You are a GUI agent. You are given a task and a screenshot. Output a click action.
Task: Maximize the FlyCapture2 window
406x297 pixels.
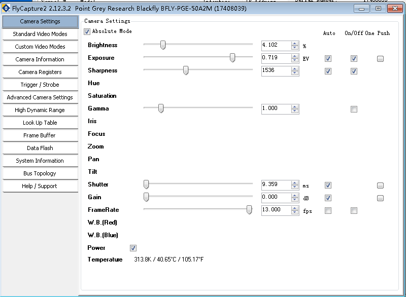[378, 9]
